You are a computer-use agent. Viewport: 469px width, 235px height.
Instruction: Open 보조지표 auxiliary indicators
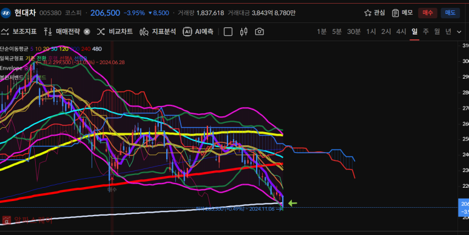19,31
